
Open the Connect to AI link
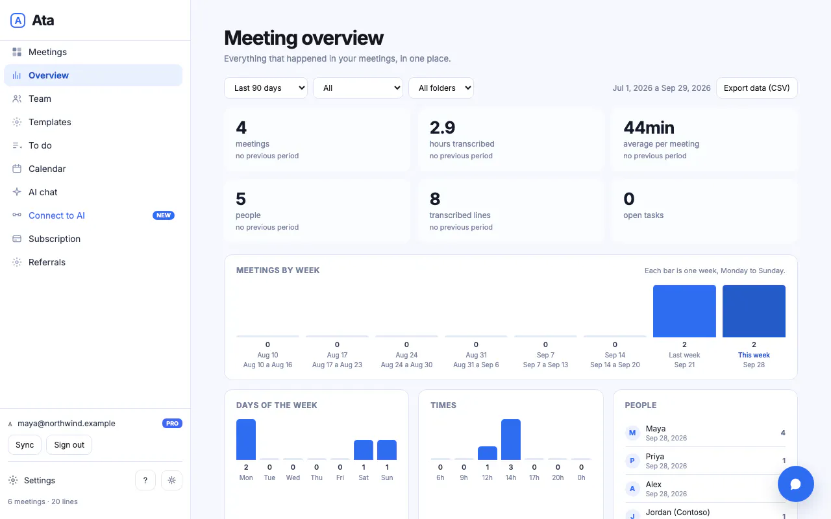tap(93, 215)
